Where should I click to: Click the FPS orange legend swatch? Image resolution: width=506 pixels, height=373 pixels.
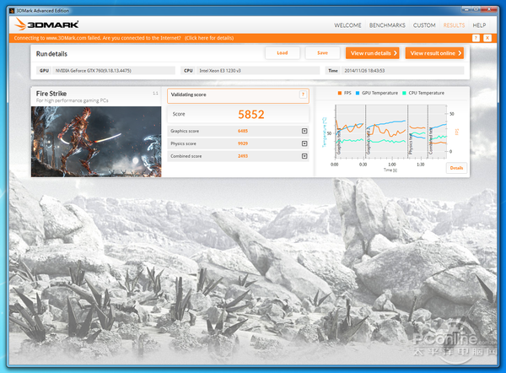point(340,93)
